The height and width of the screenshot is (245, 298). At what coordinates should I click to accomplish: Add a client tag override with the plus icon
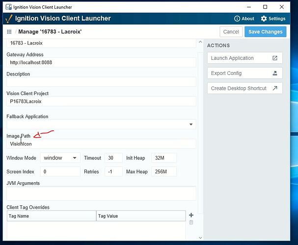191,215
